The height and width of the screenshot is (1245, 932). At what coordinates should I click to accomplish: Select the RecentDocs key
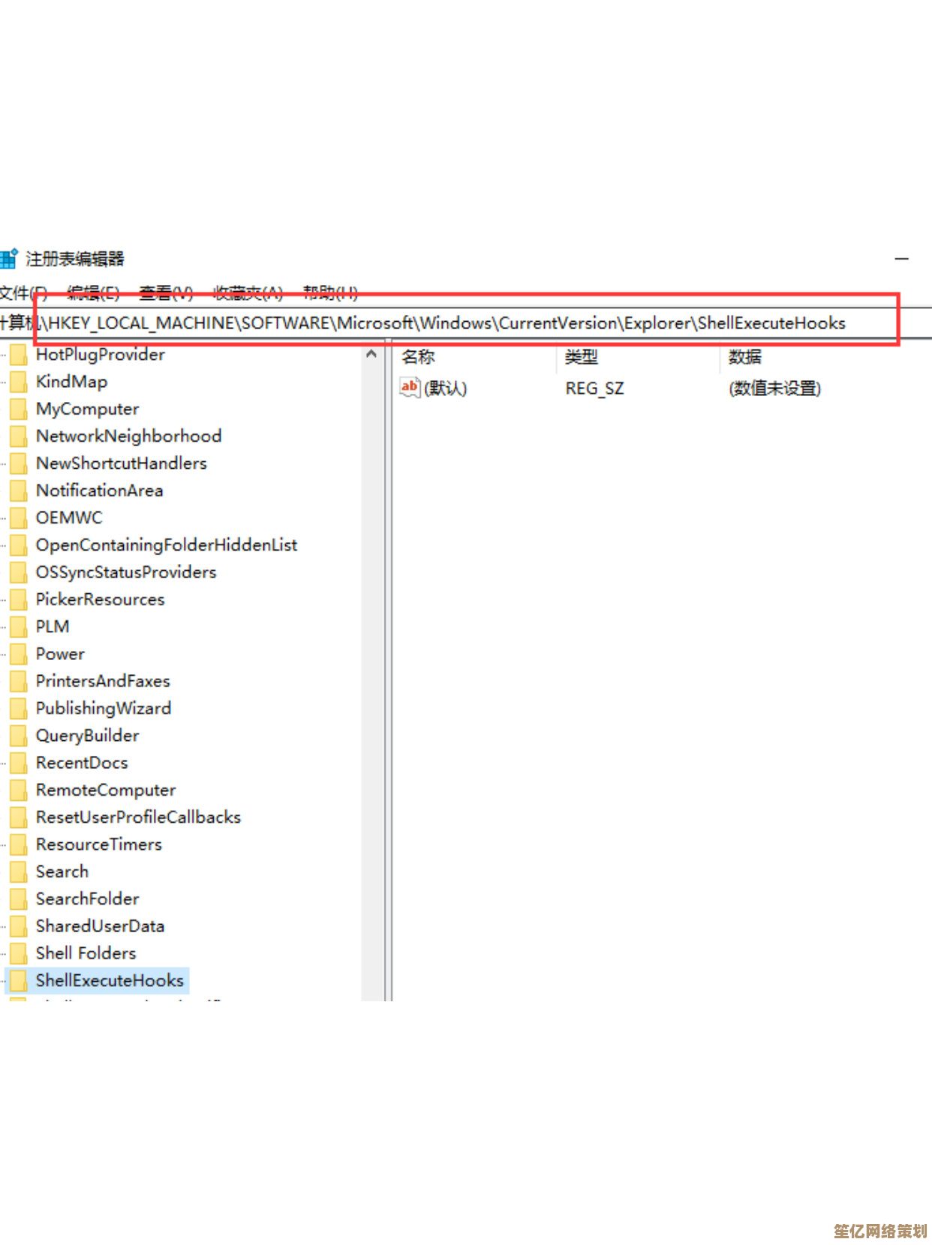point(82,763)
